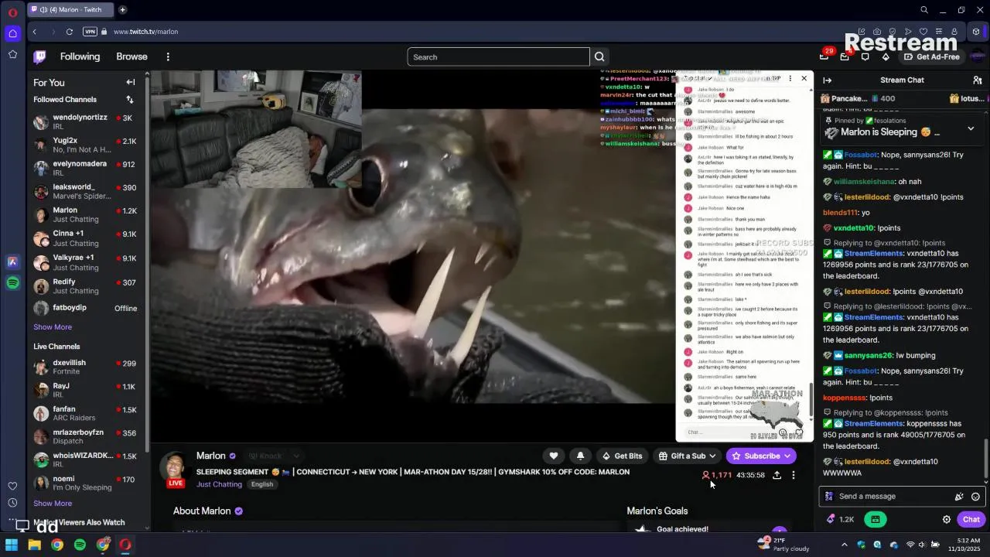
Task: Toggle VPN badge in address bar
Action: point(90,32)
